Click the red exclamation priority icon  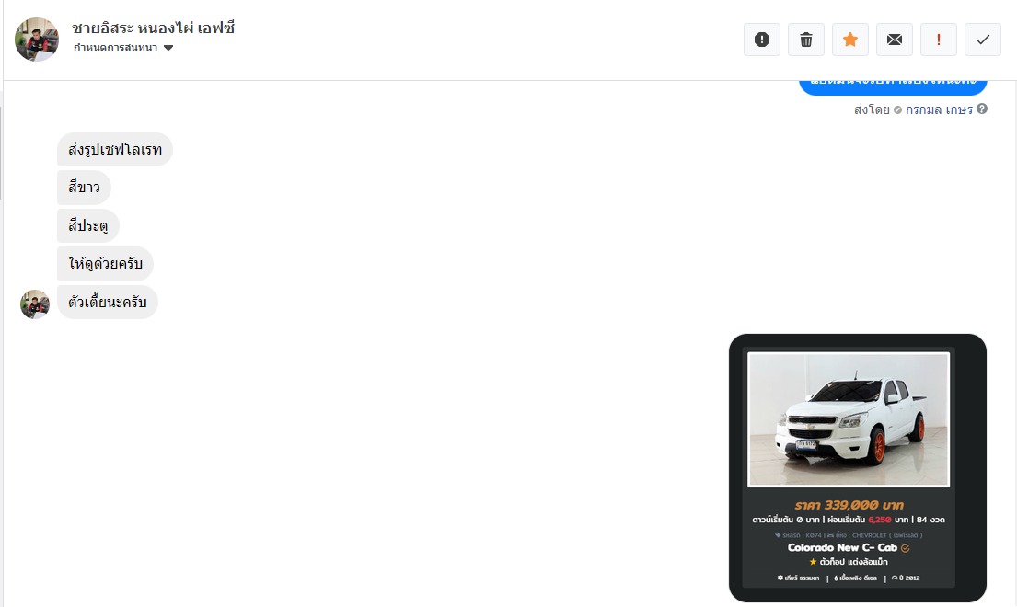click(938, 40)
